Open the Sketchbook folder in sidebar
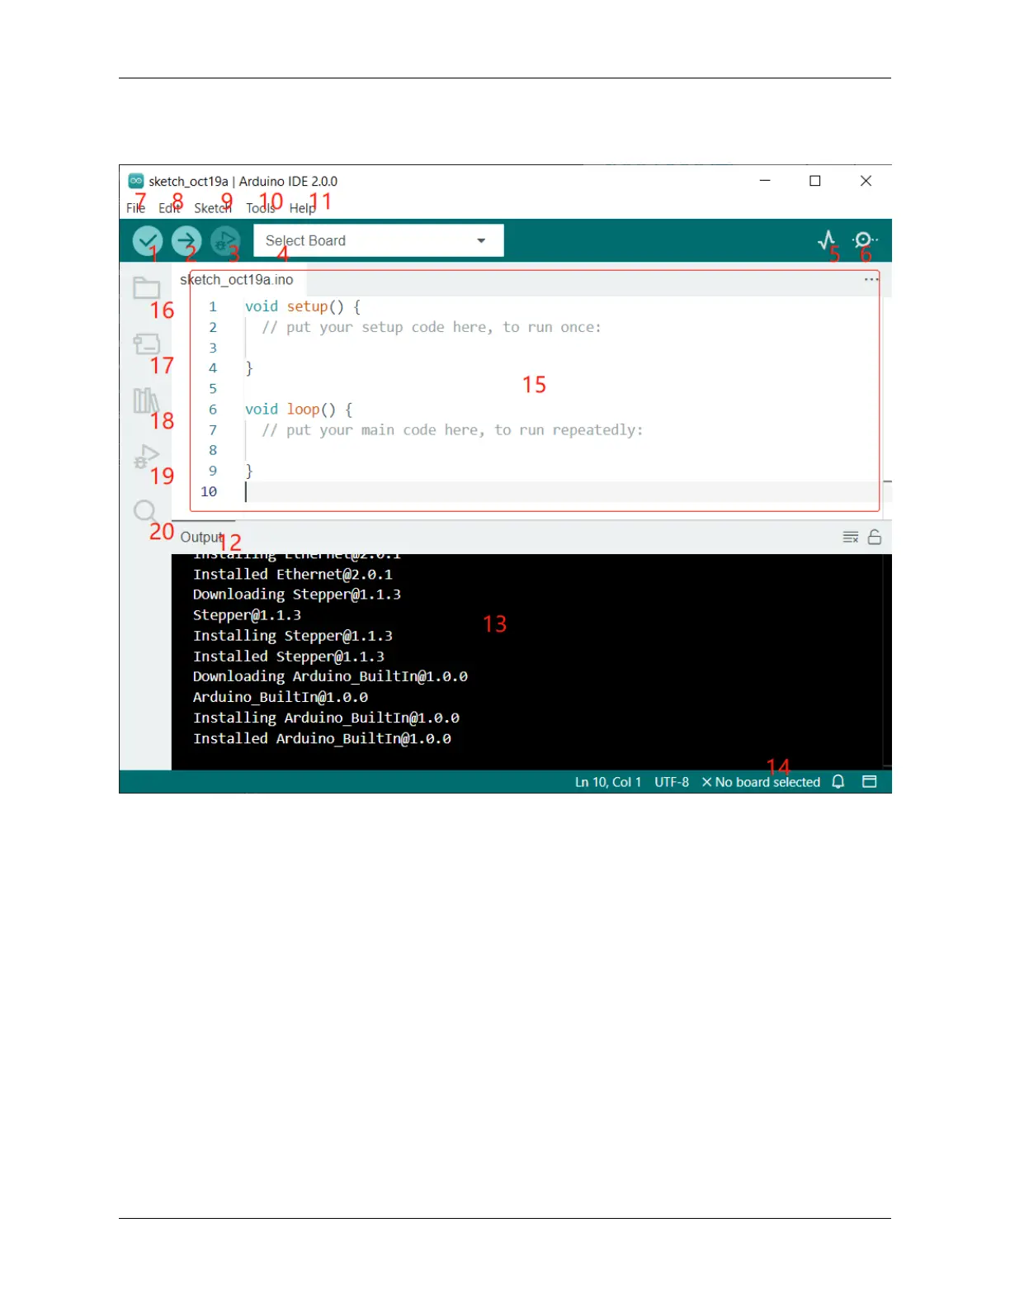The height and width of the screenshot is (1308, 1010). [146, 287]
